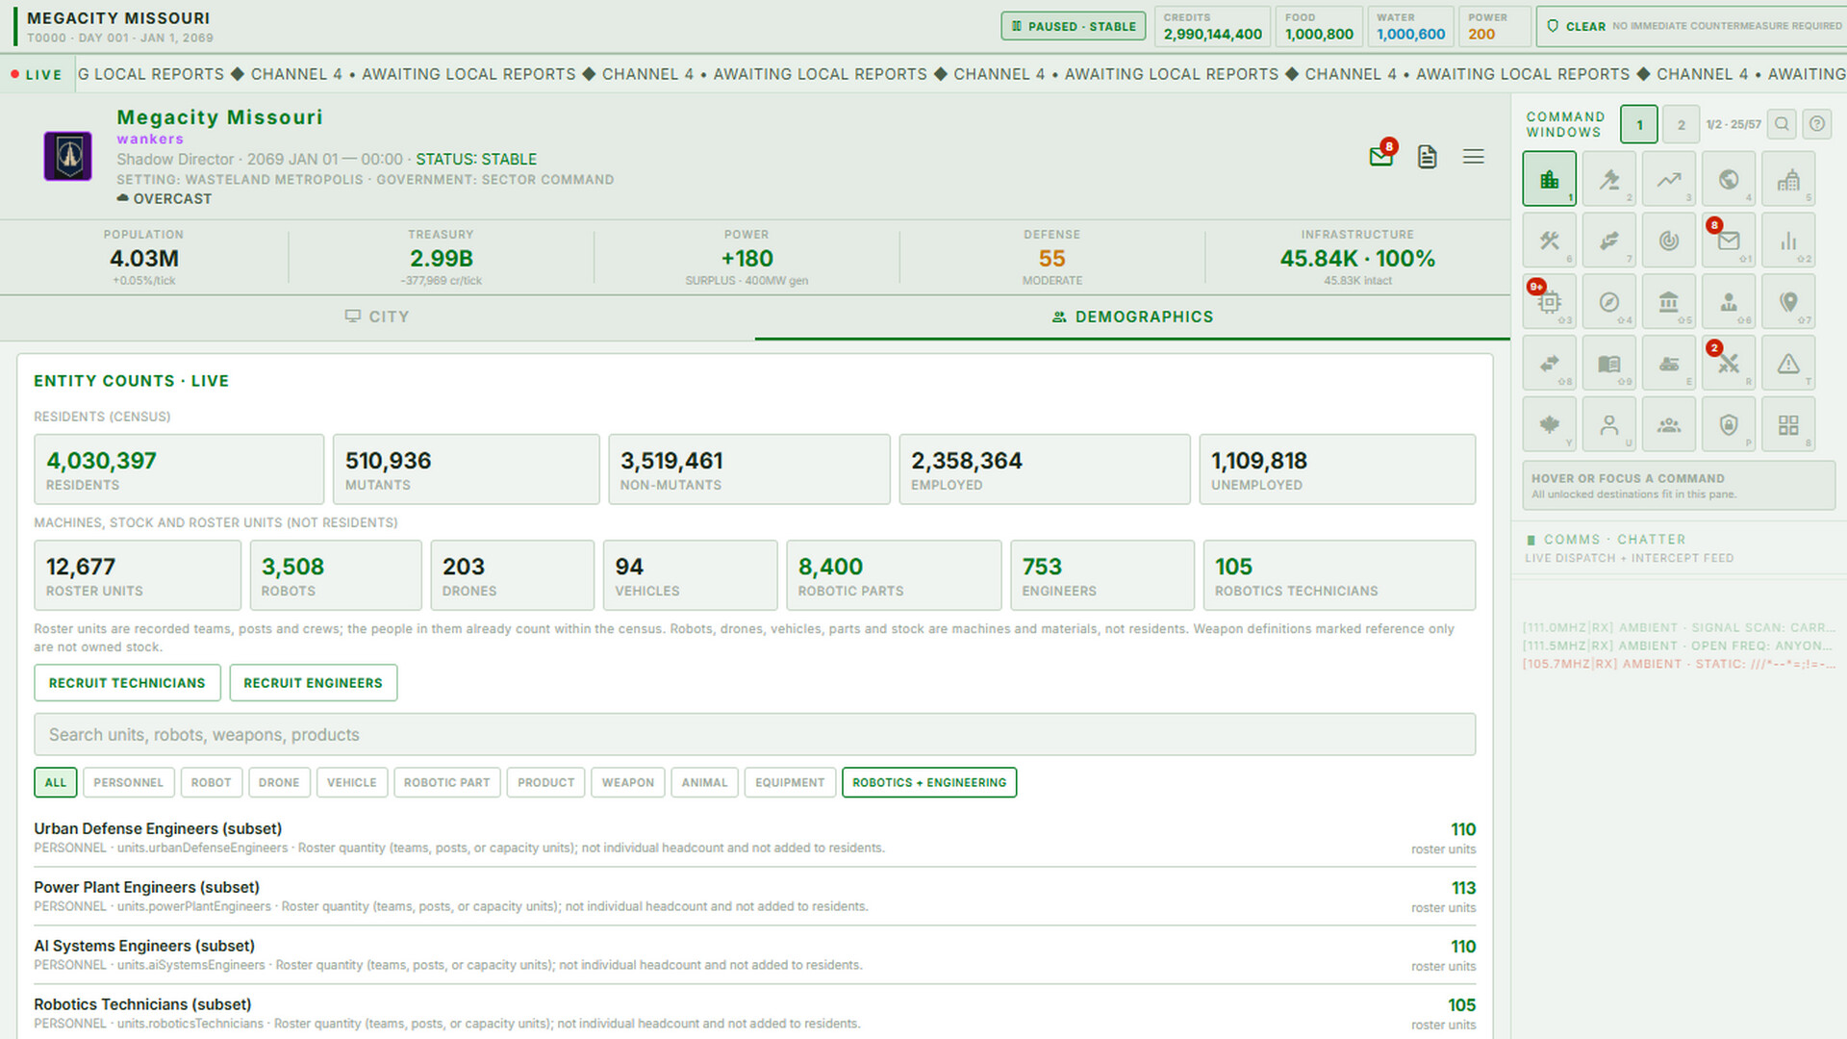Open the map pin command window
The height and width of the screenshot is (1039, 1847).
[x=1787, y=302]
